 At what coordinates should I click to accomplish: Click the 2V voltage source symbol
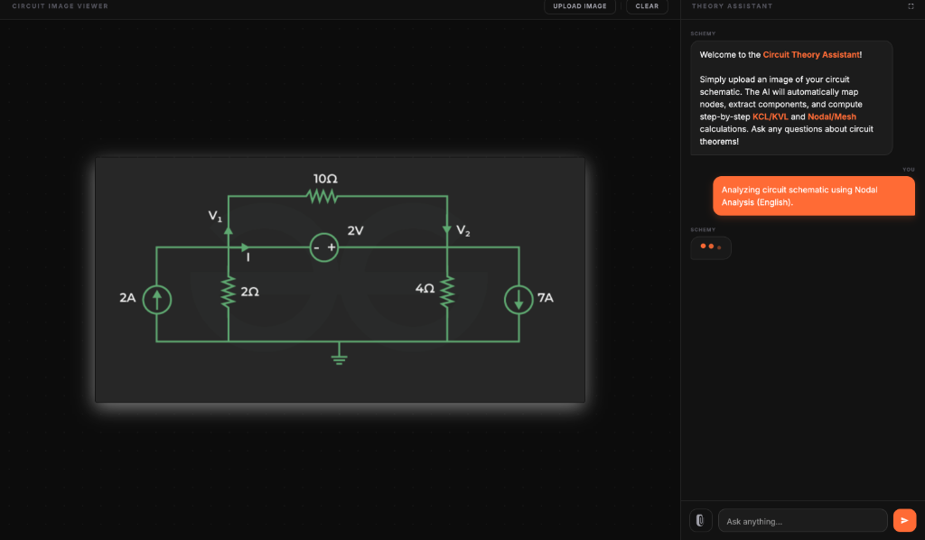(x=324, y=247)
